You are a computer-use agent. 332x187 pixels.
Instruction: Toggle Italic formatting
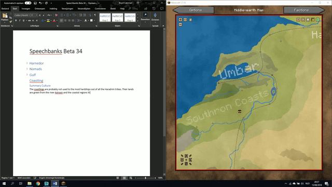point(20,21)
